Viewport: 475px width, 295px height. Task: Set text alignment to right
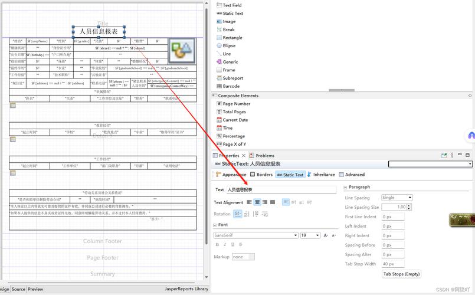click(265, 202)
